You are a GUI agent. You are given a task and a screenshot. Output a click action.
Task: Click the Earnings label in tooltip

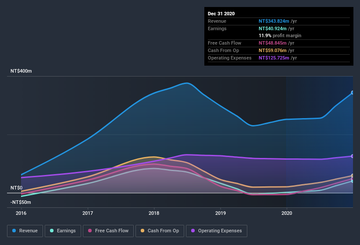click(217, 28)
